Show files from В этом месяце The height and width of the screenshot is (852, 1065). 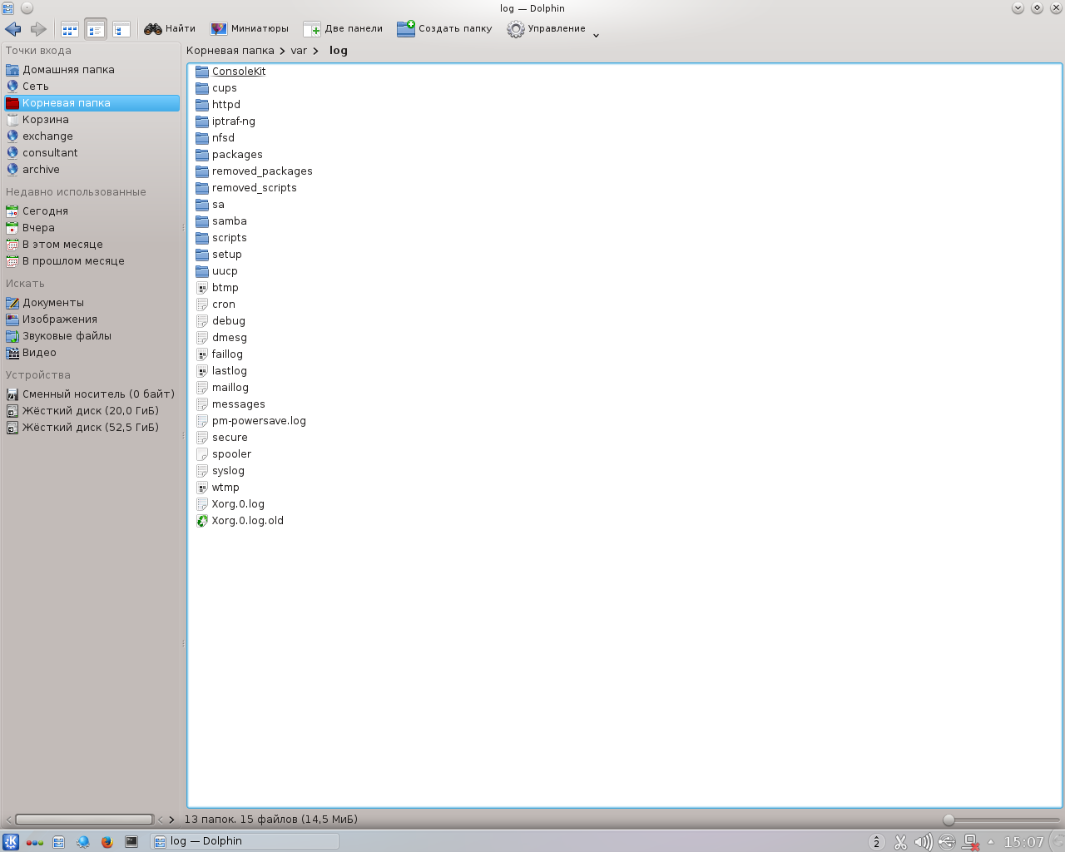(x=92, y=245)
